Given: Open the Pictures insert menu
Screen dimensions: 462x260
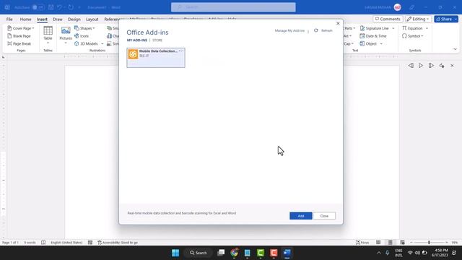Looking at the screenshot, I should (x=66, y=35).
